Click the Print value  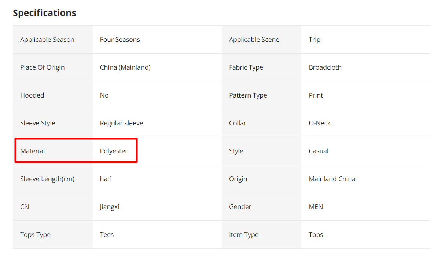[316, 95]
